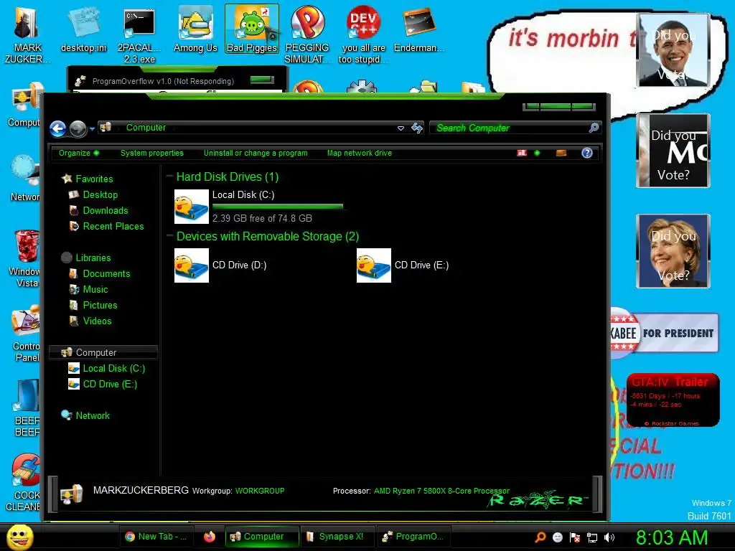Open 2PACAL... 2.3.exe desktop icon
735x551 pixels.
pos(139,35)
